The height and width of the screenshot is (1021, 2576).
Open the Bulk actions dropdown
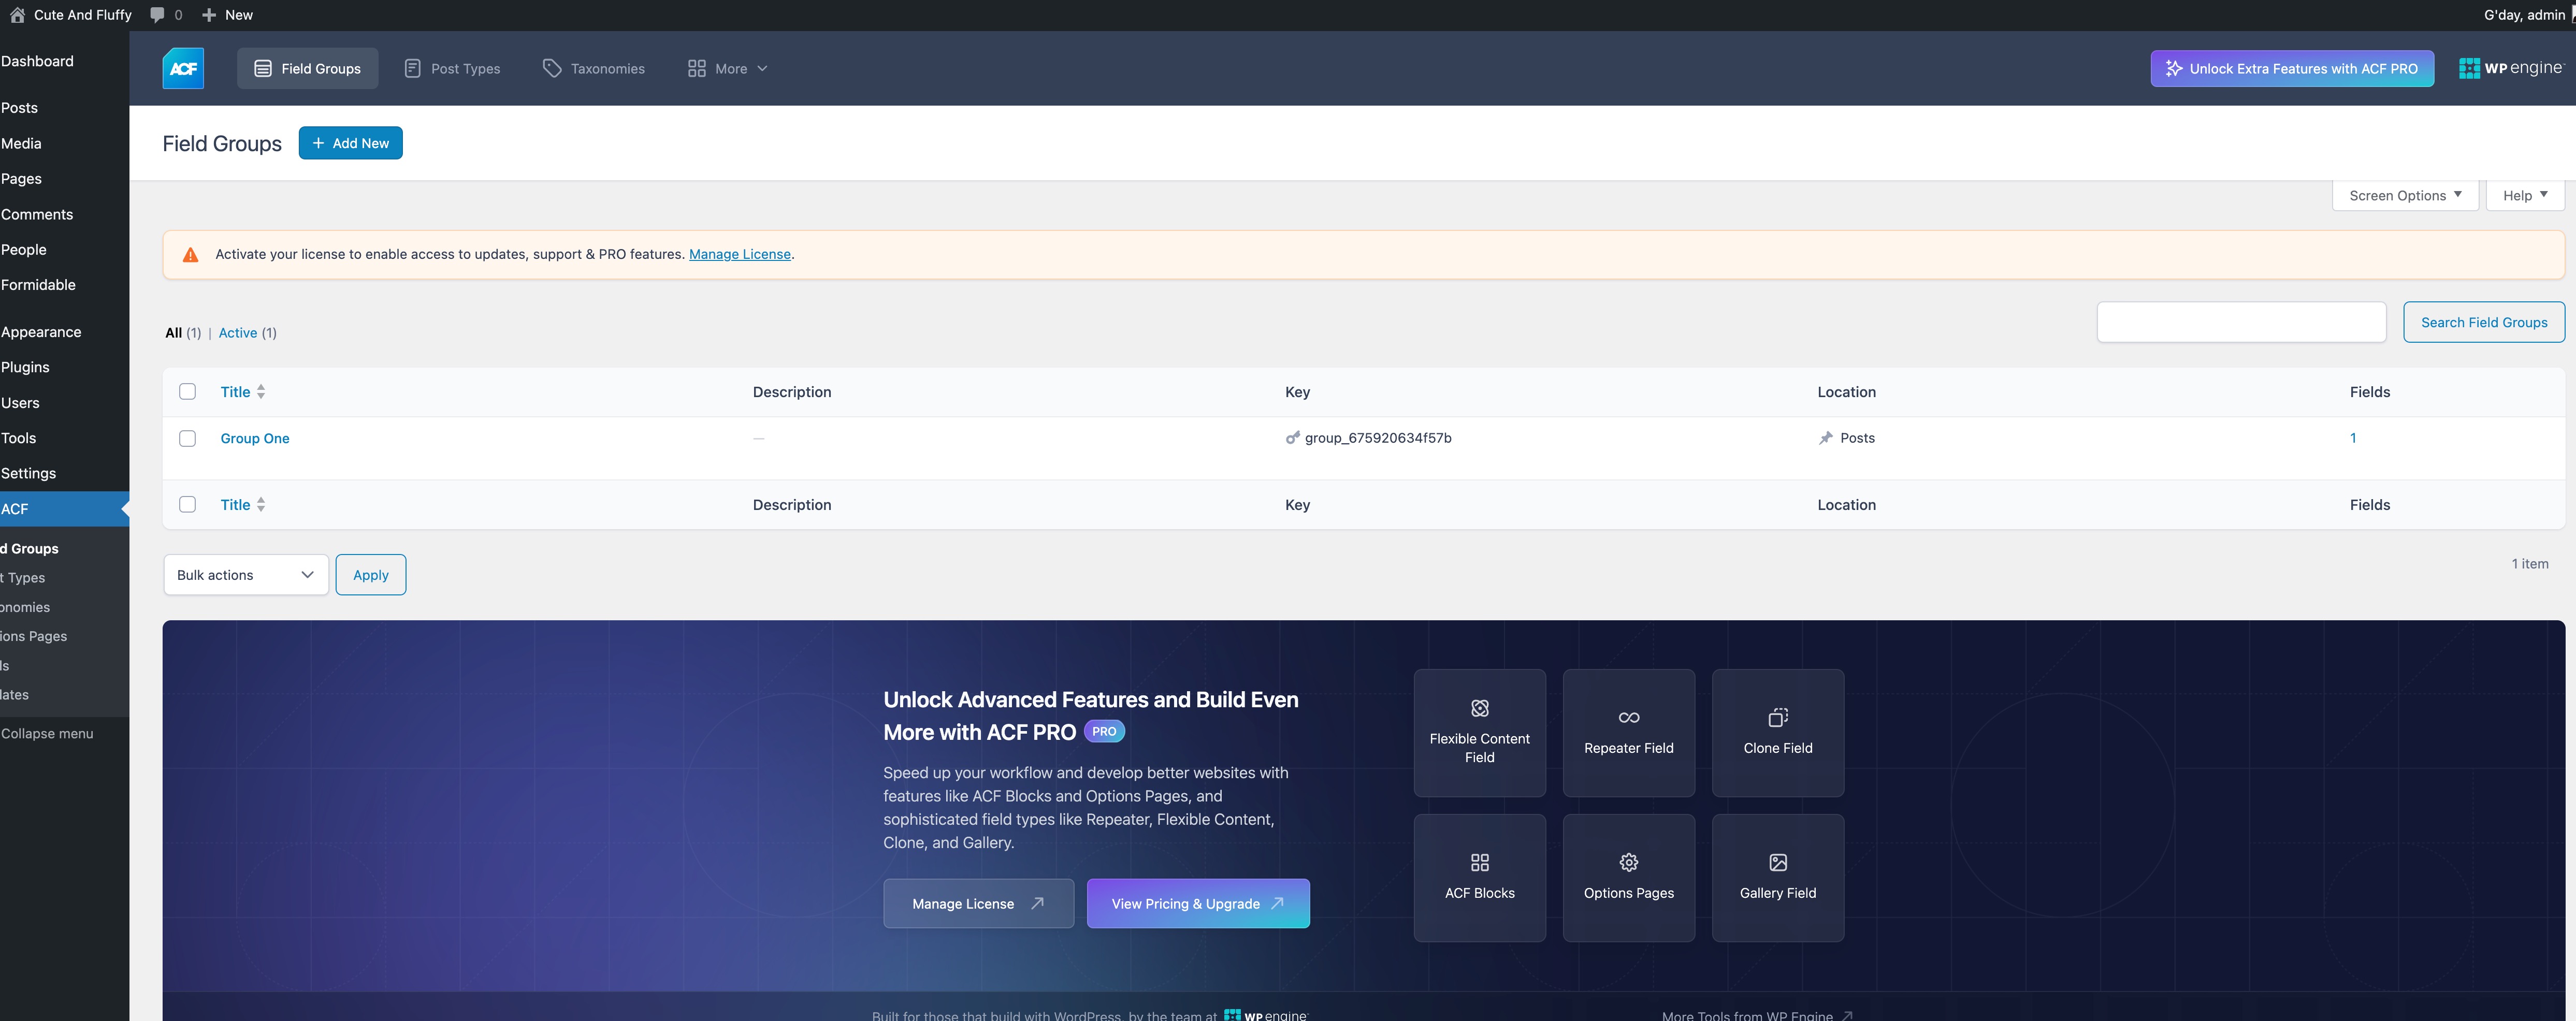click(246, 575)
